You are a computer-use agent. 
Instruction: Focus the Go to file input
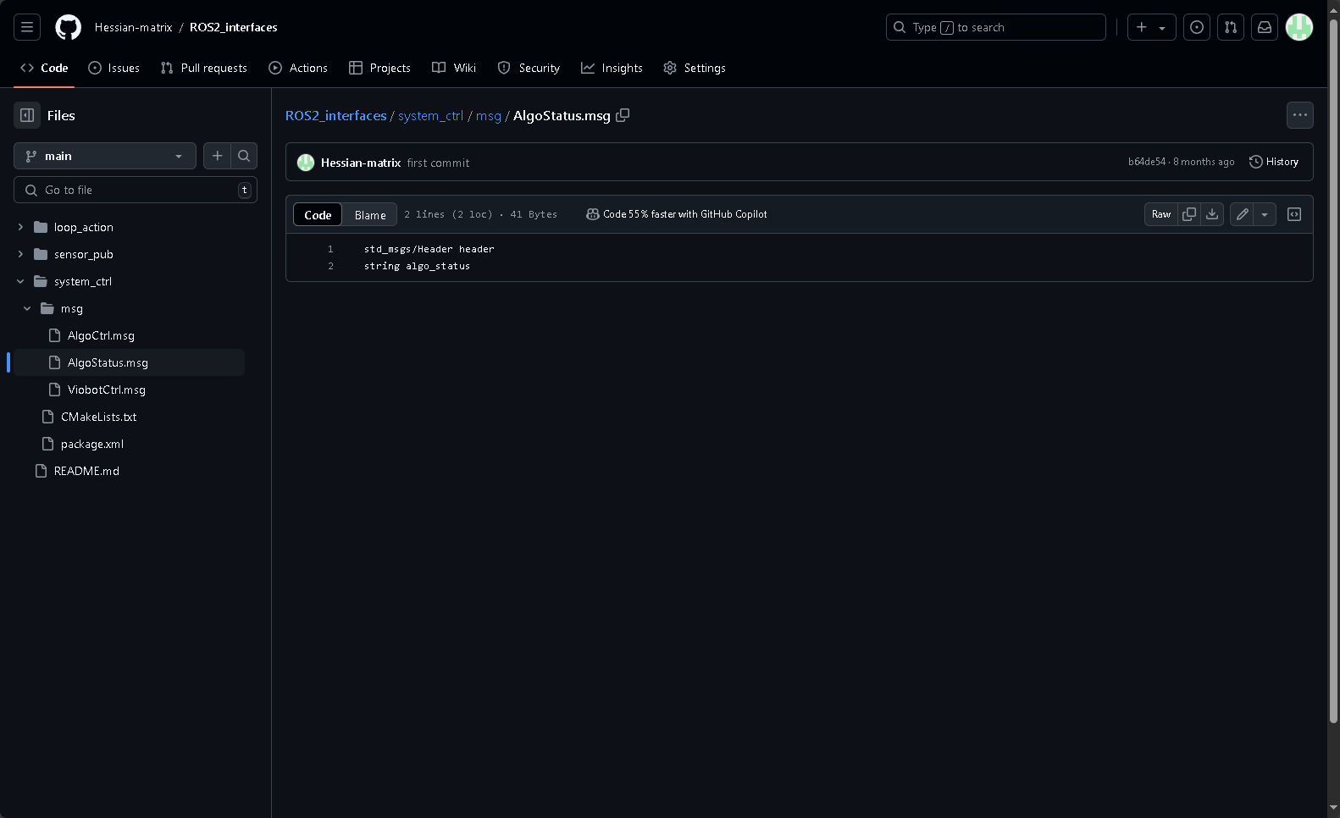pos(136,190)
